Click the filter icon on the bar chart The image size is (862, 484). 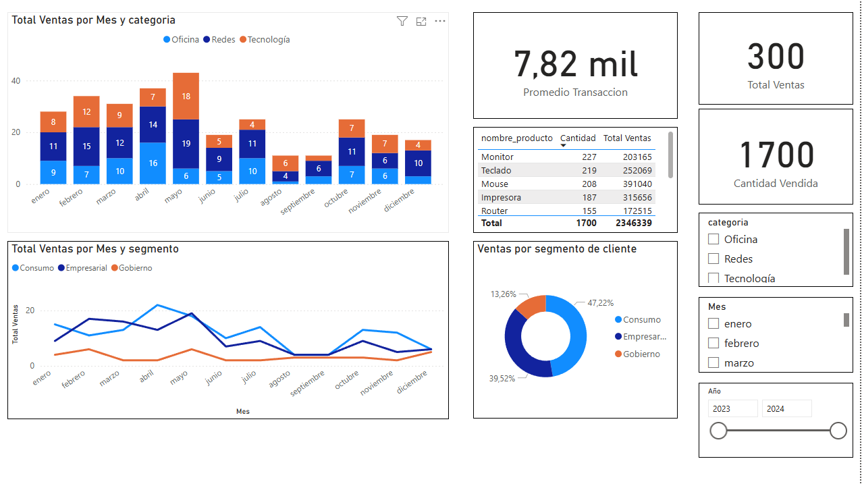point(402,21)
